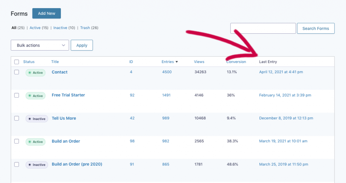Open last entry February 14, 2021 at 3:39 pm

(285, 95)
